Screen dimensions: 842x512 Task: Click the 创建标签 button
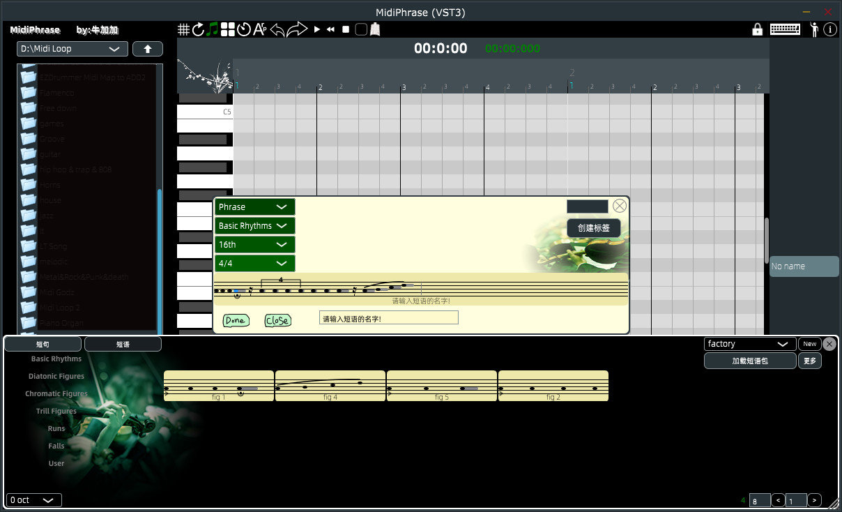pos(593,228)
